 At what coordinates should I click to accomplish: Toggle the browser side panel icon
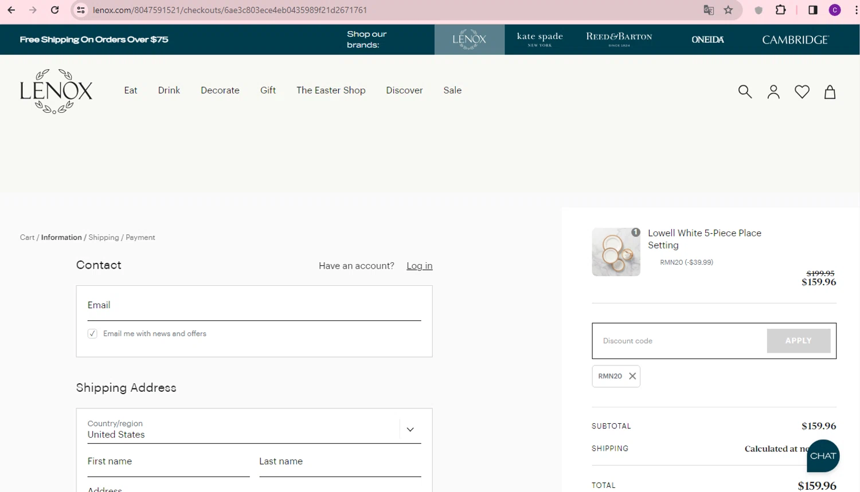[812, 10]
